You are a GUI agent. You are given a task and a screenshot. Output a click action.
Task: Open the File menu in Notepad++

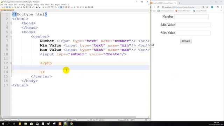click(2, 5)
